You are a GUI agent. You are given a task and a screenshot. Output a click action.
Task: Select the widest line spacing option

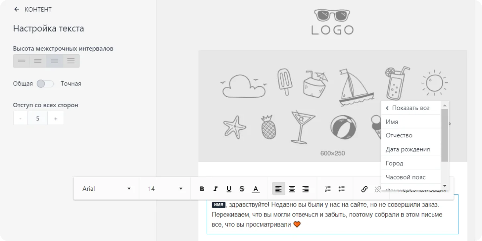[71, 61]
